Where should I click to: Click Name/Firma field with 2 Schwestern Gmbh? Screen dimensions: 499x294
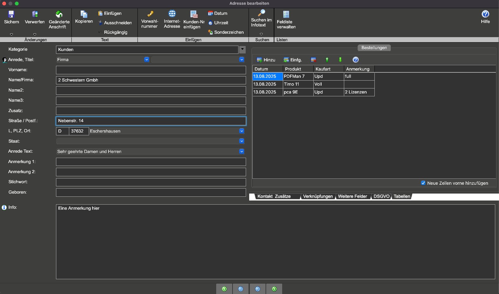151,80
